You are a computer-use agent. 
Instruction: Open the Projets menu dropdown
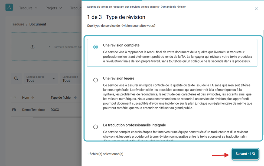[54, 8]
